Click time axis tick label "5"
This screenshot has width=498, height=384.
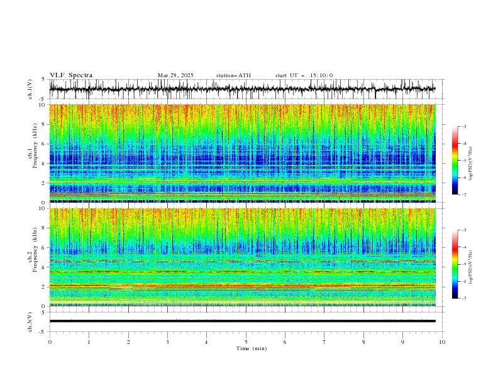(x=246, y=342)
